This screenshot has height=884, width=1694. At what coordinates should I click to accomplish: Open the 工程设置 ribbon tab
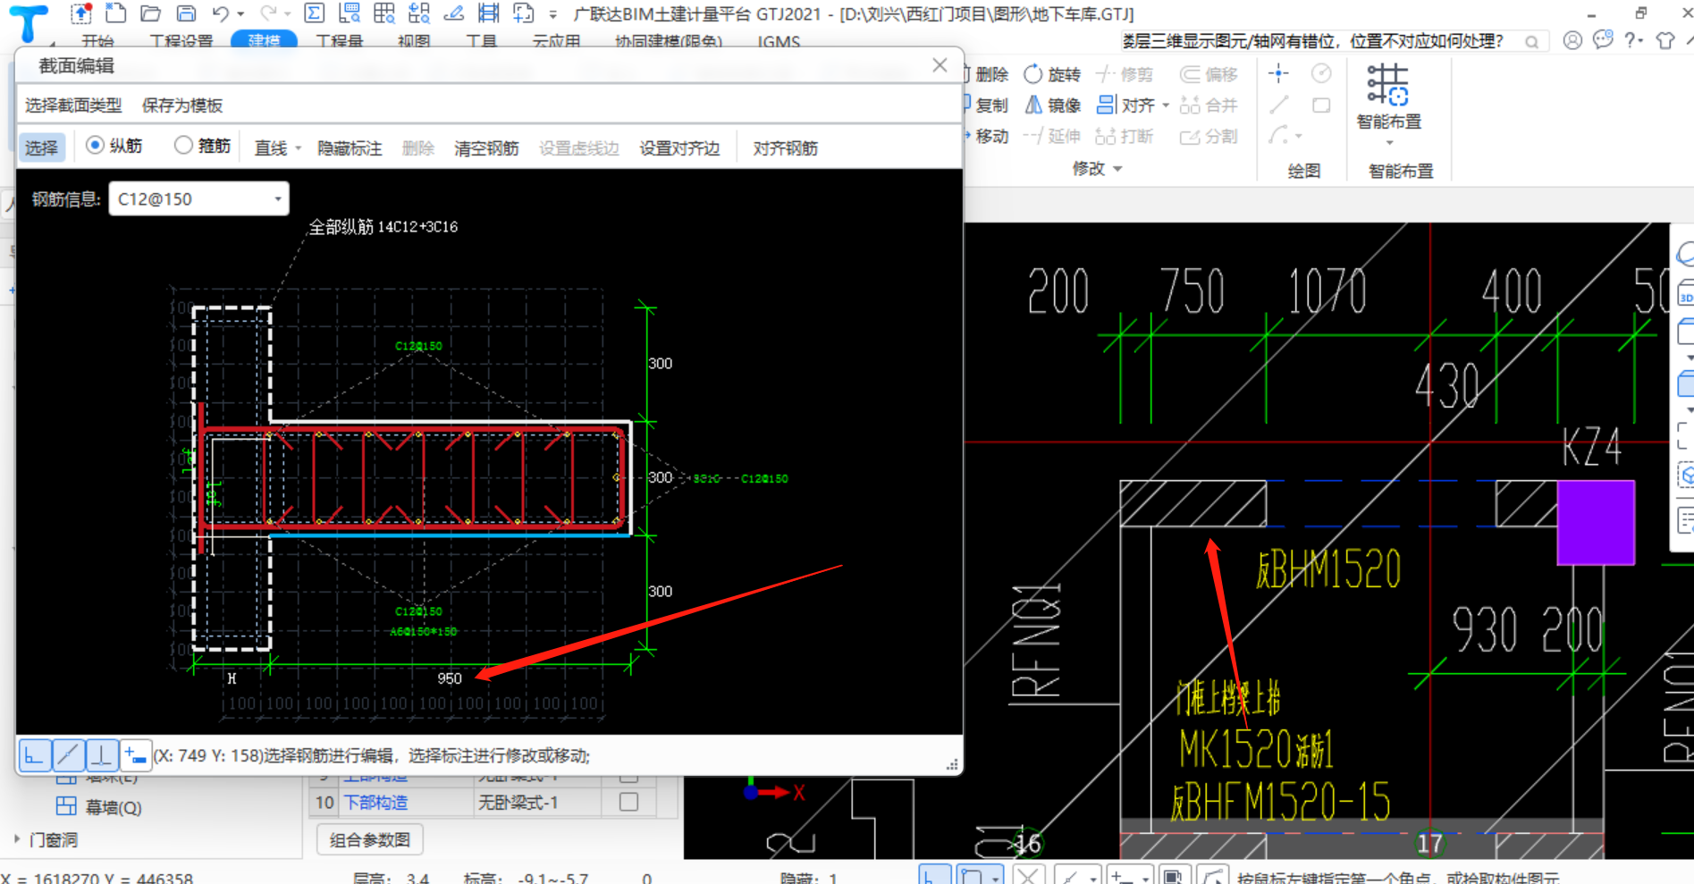(x=182, y=41)
